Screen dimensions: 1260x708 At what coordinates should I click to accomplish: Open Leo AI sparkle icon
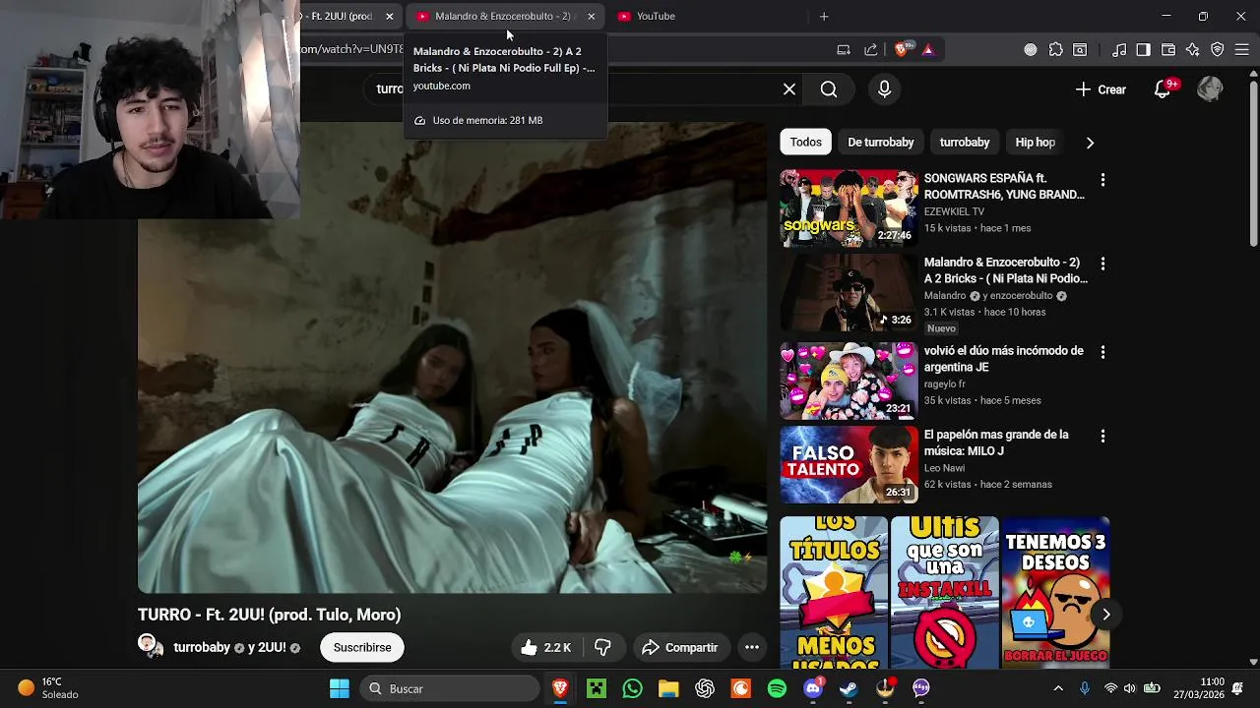(1193, 49)
